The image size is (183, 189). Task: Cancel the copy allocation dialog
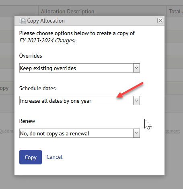[x=54, y=157]
